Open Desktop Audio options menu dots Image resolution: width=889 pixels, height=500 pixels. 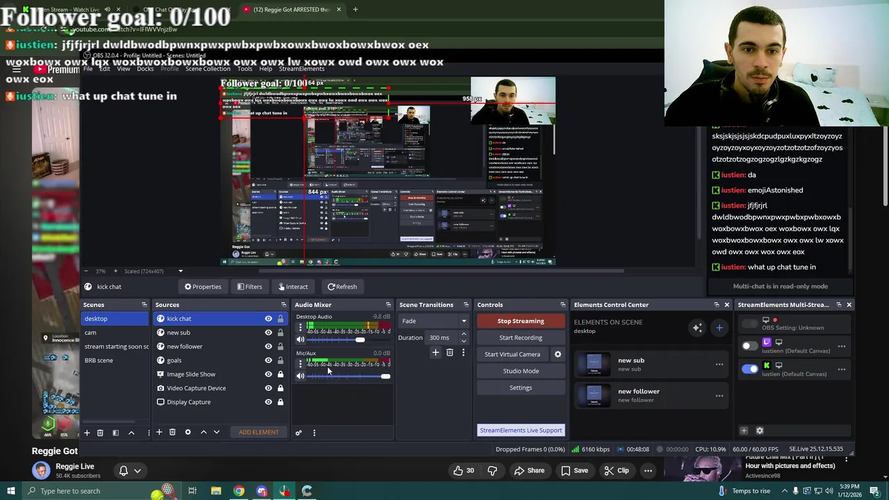300,327
